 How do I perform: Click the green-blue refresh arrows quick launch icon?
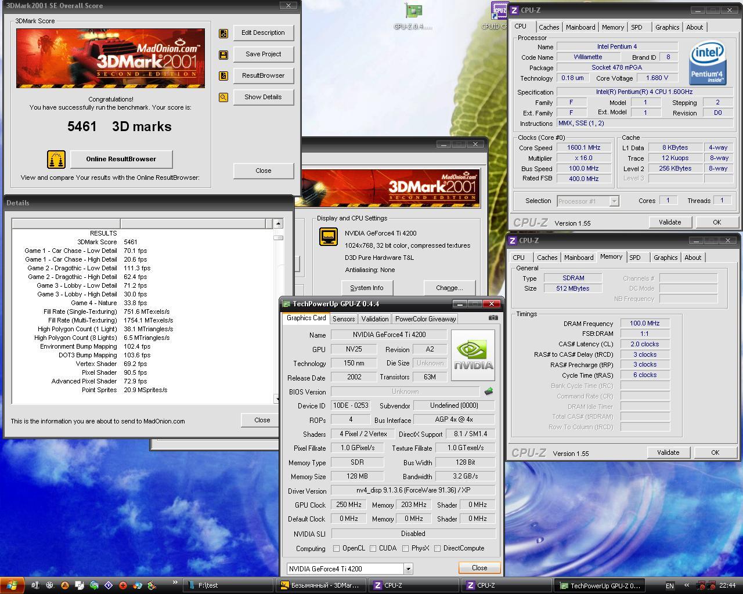[94, 586]
